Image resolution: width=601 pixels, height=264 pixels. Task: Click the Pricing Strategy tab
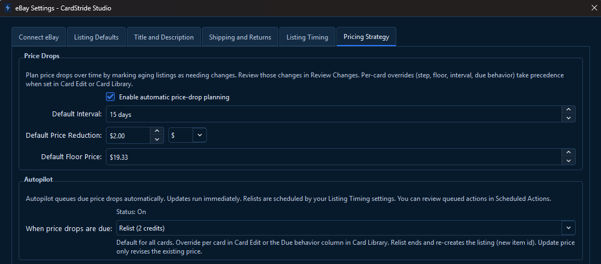[366, 37]
